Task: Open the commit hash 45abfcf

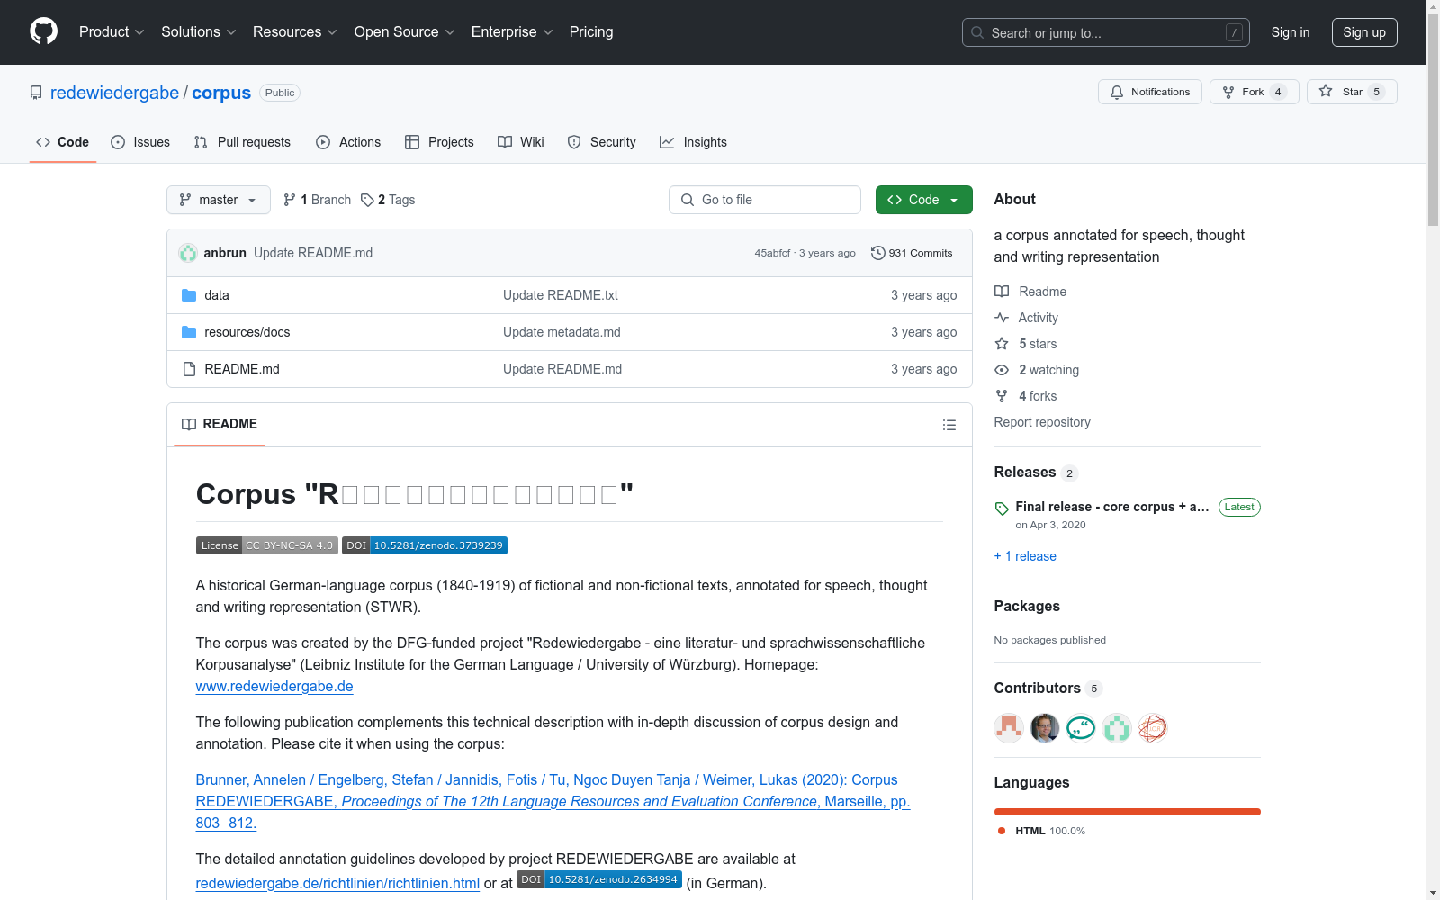Action: [x=772, y=253]
